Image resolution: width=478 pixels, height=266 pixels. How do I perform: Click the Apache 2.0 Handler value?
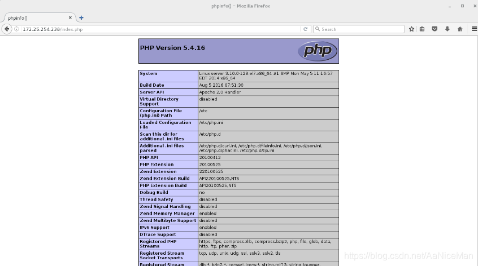(x=220, y=92)
